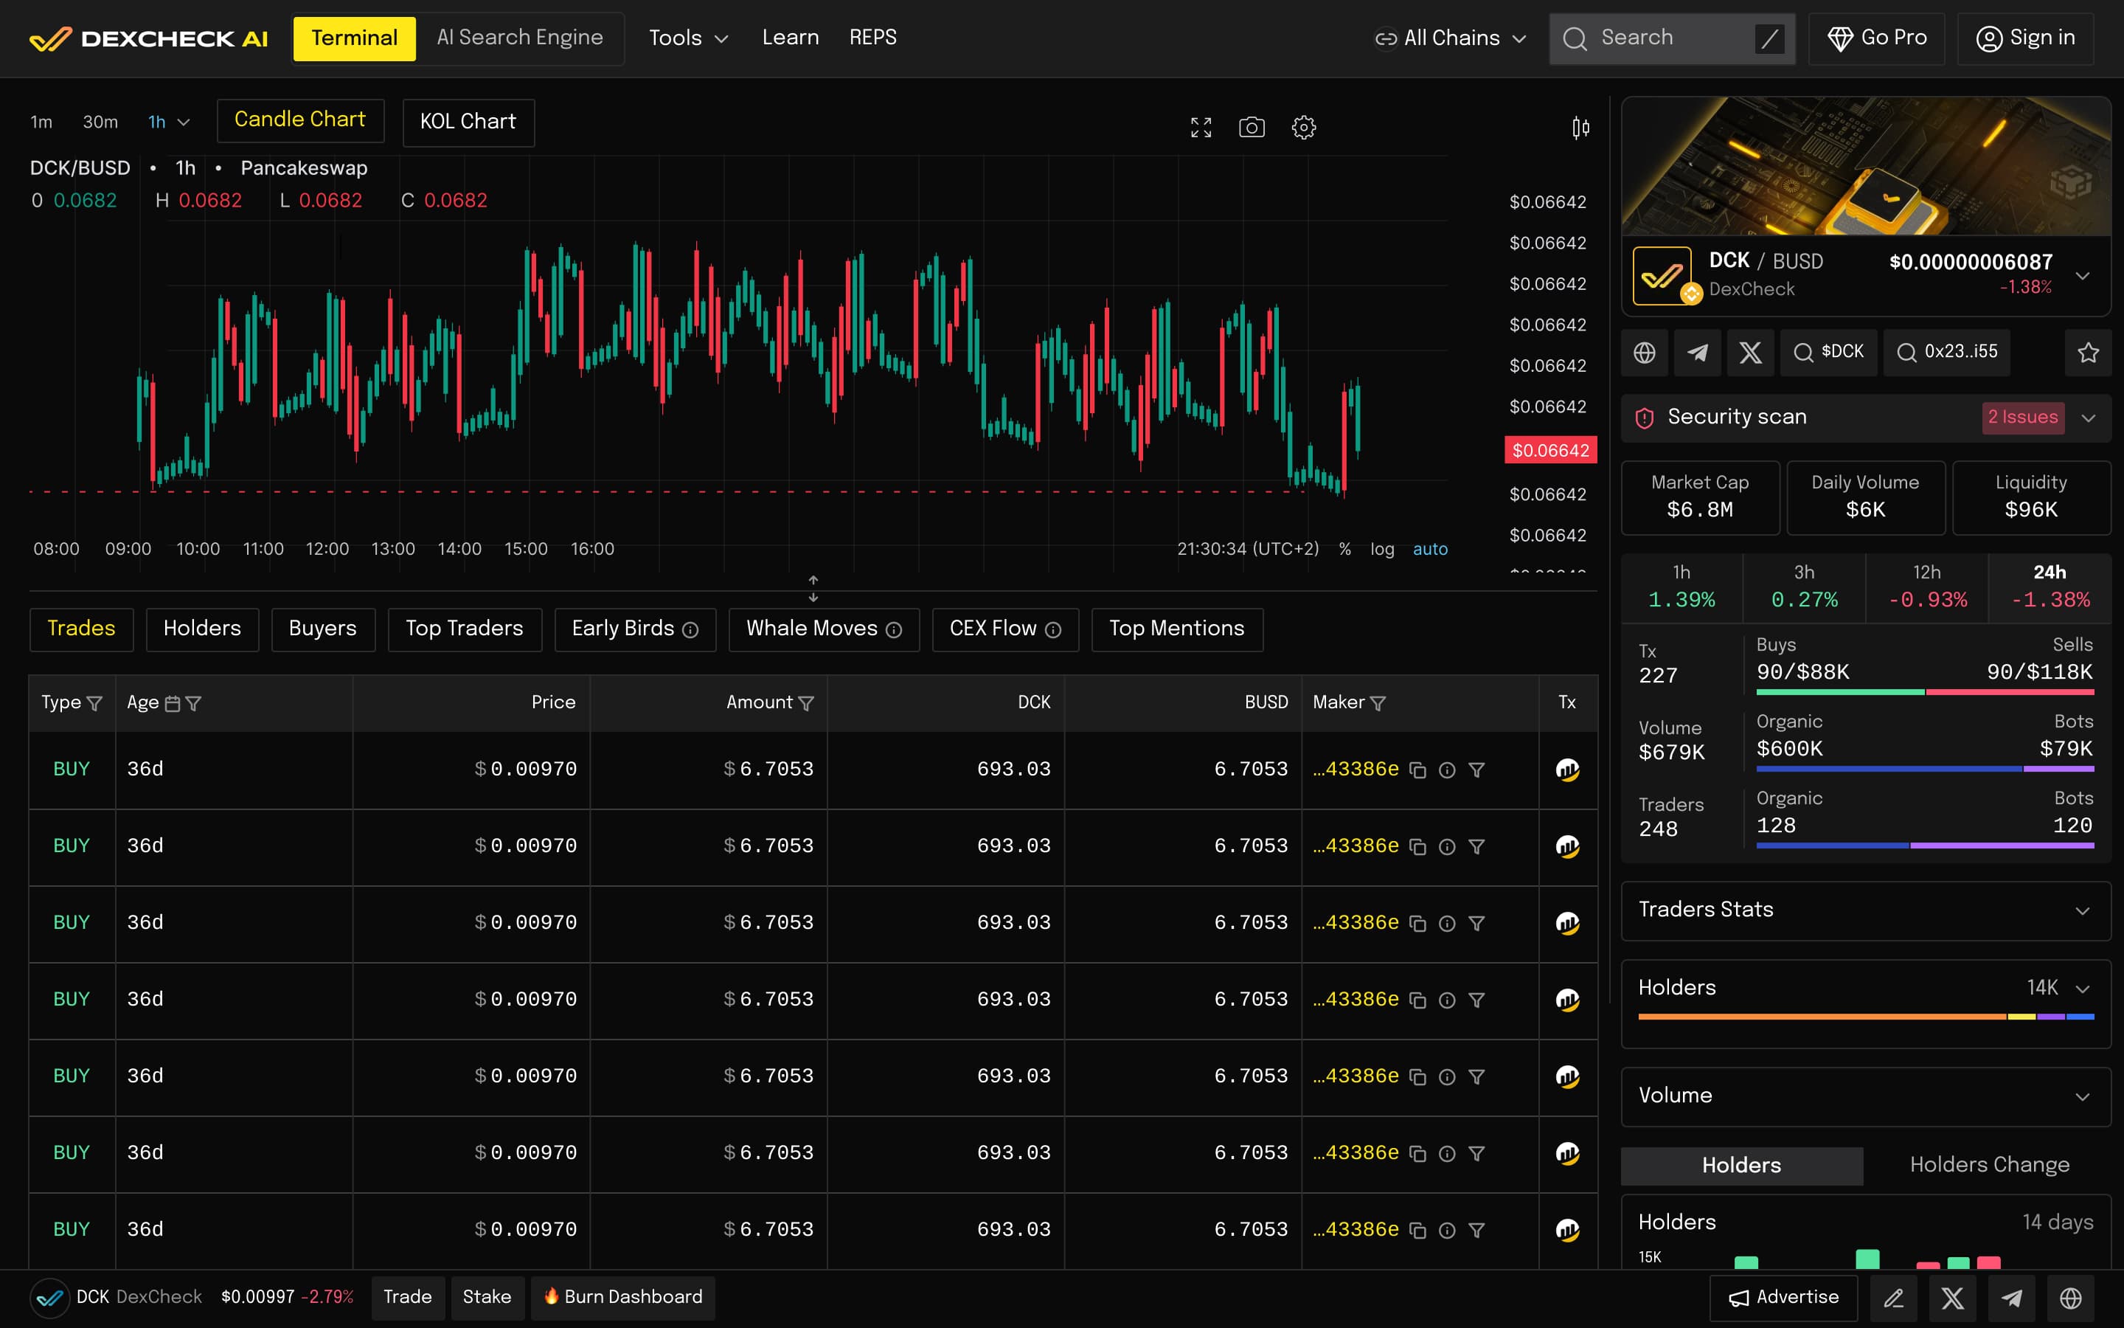2124x1328 pixels.
Task: Select the 30m timeframe
Action: click(100, 122)
